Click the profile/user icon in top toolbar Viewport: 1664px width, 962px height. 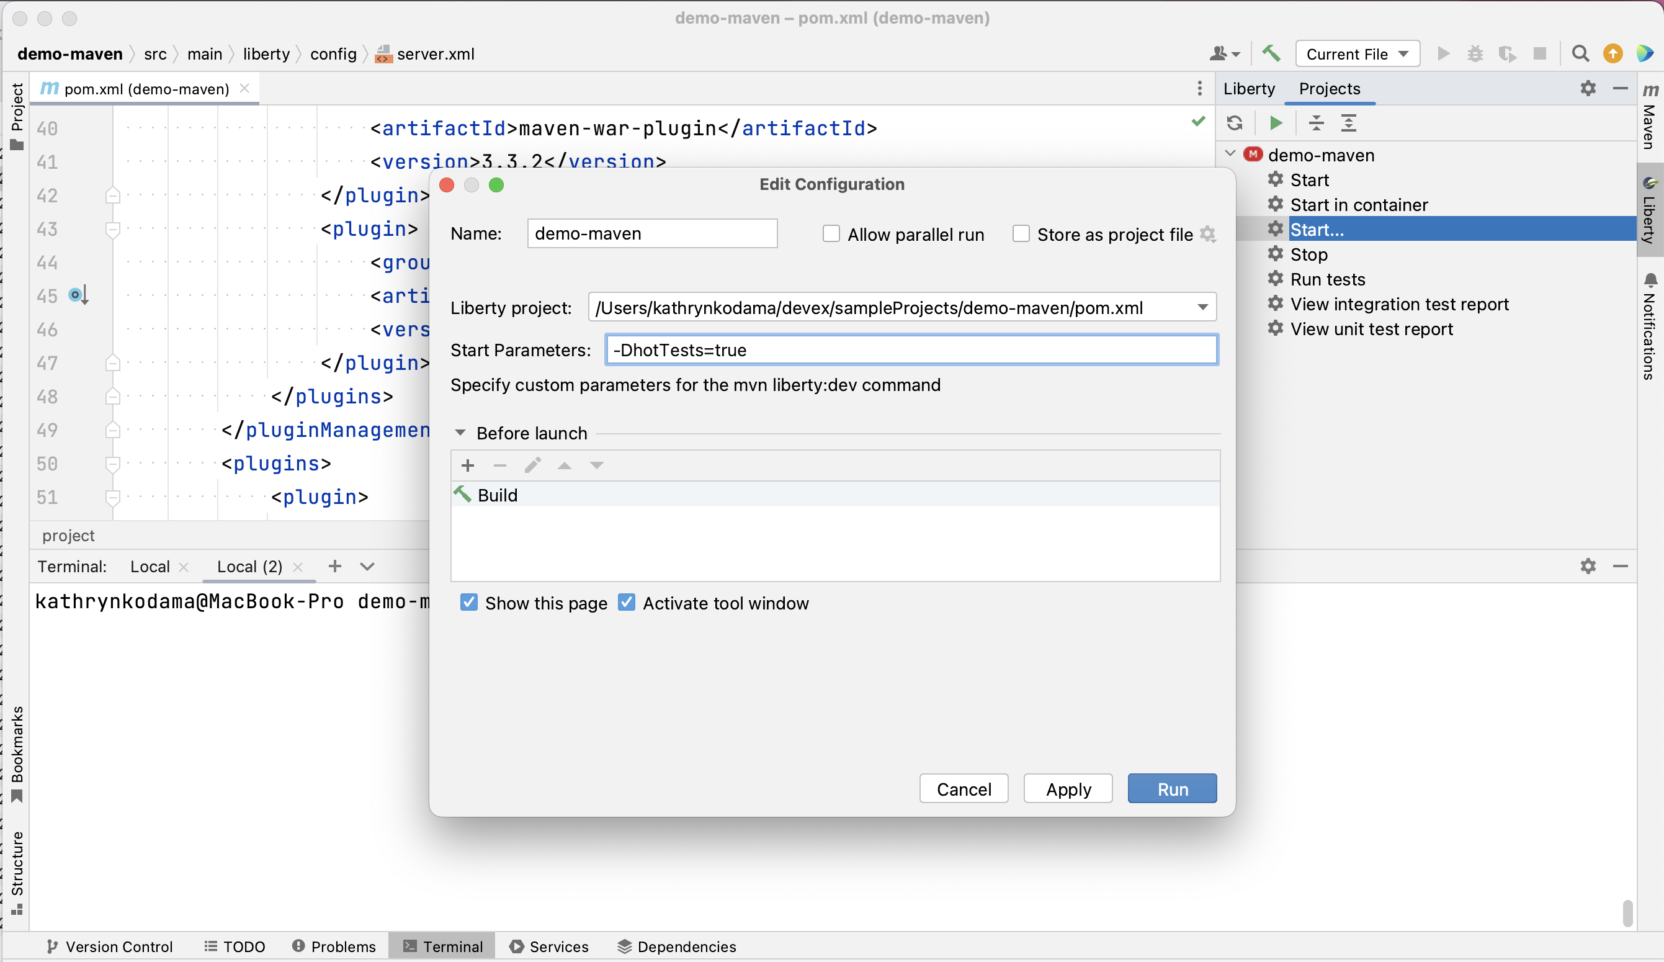(x=1220, y=54)
